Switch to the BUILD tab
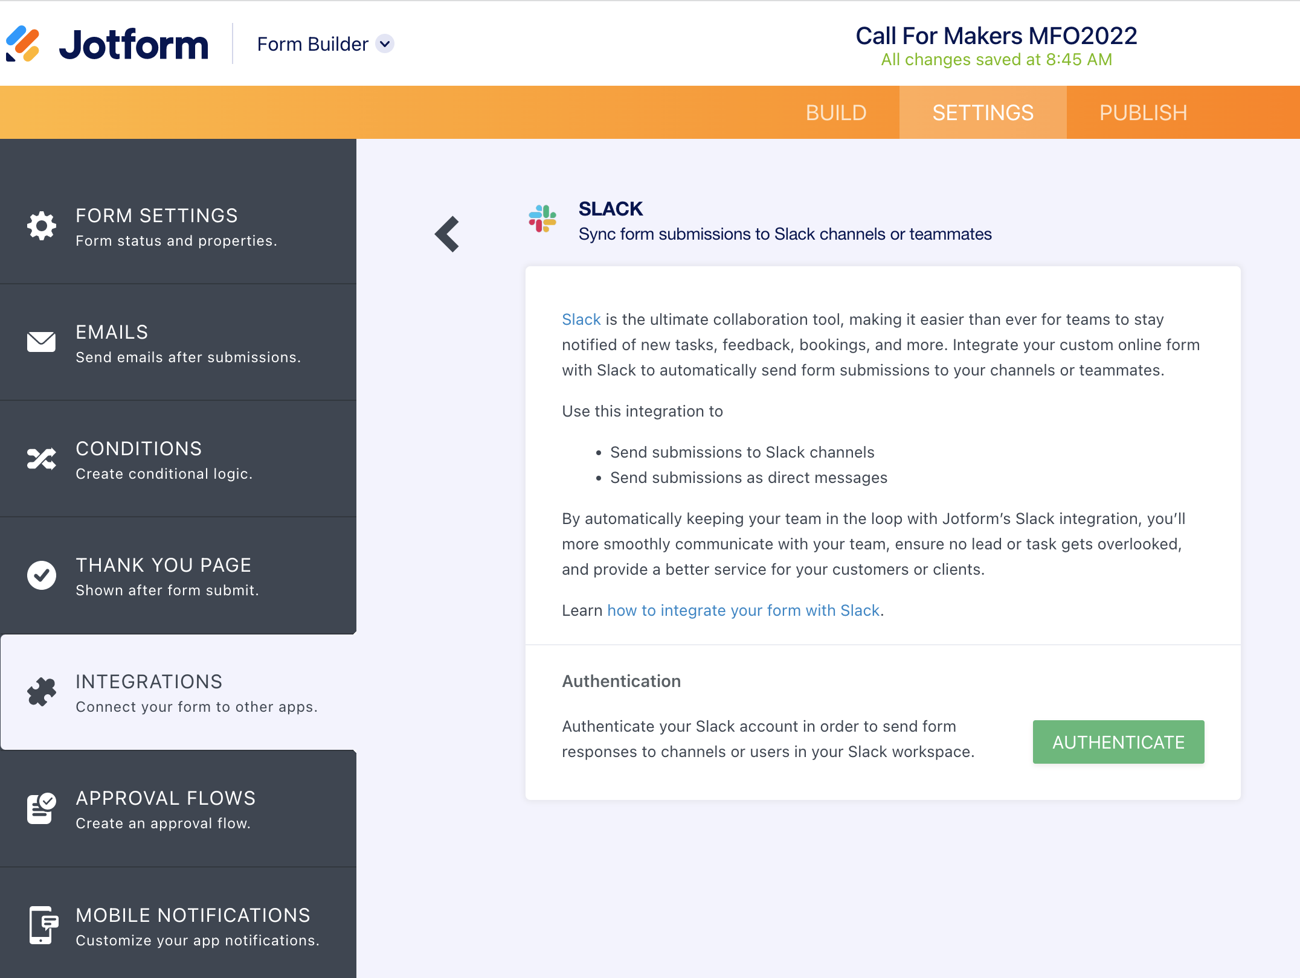Image resolution: width=1300 pixels, height=978 pixels. [836, 113]
